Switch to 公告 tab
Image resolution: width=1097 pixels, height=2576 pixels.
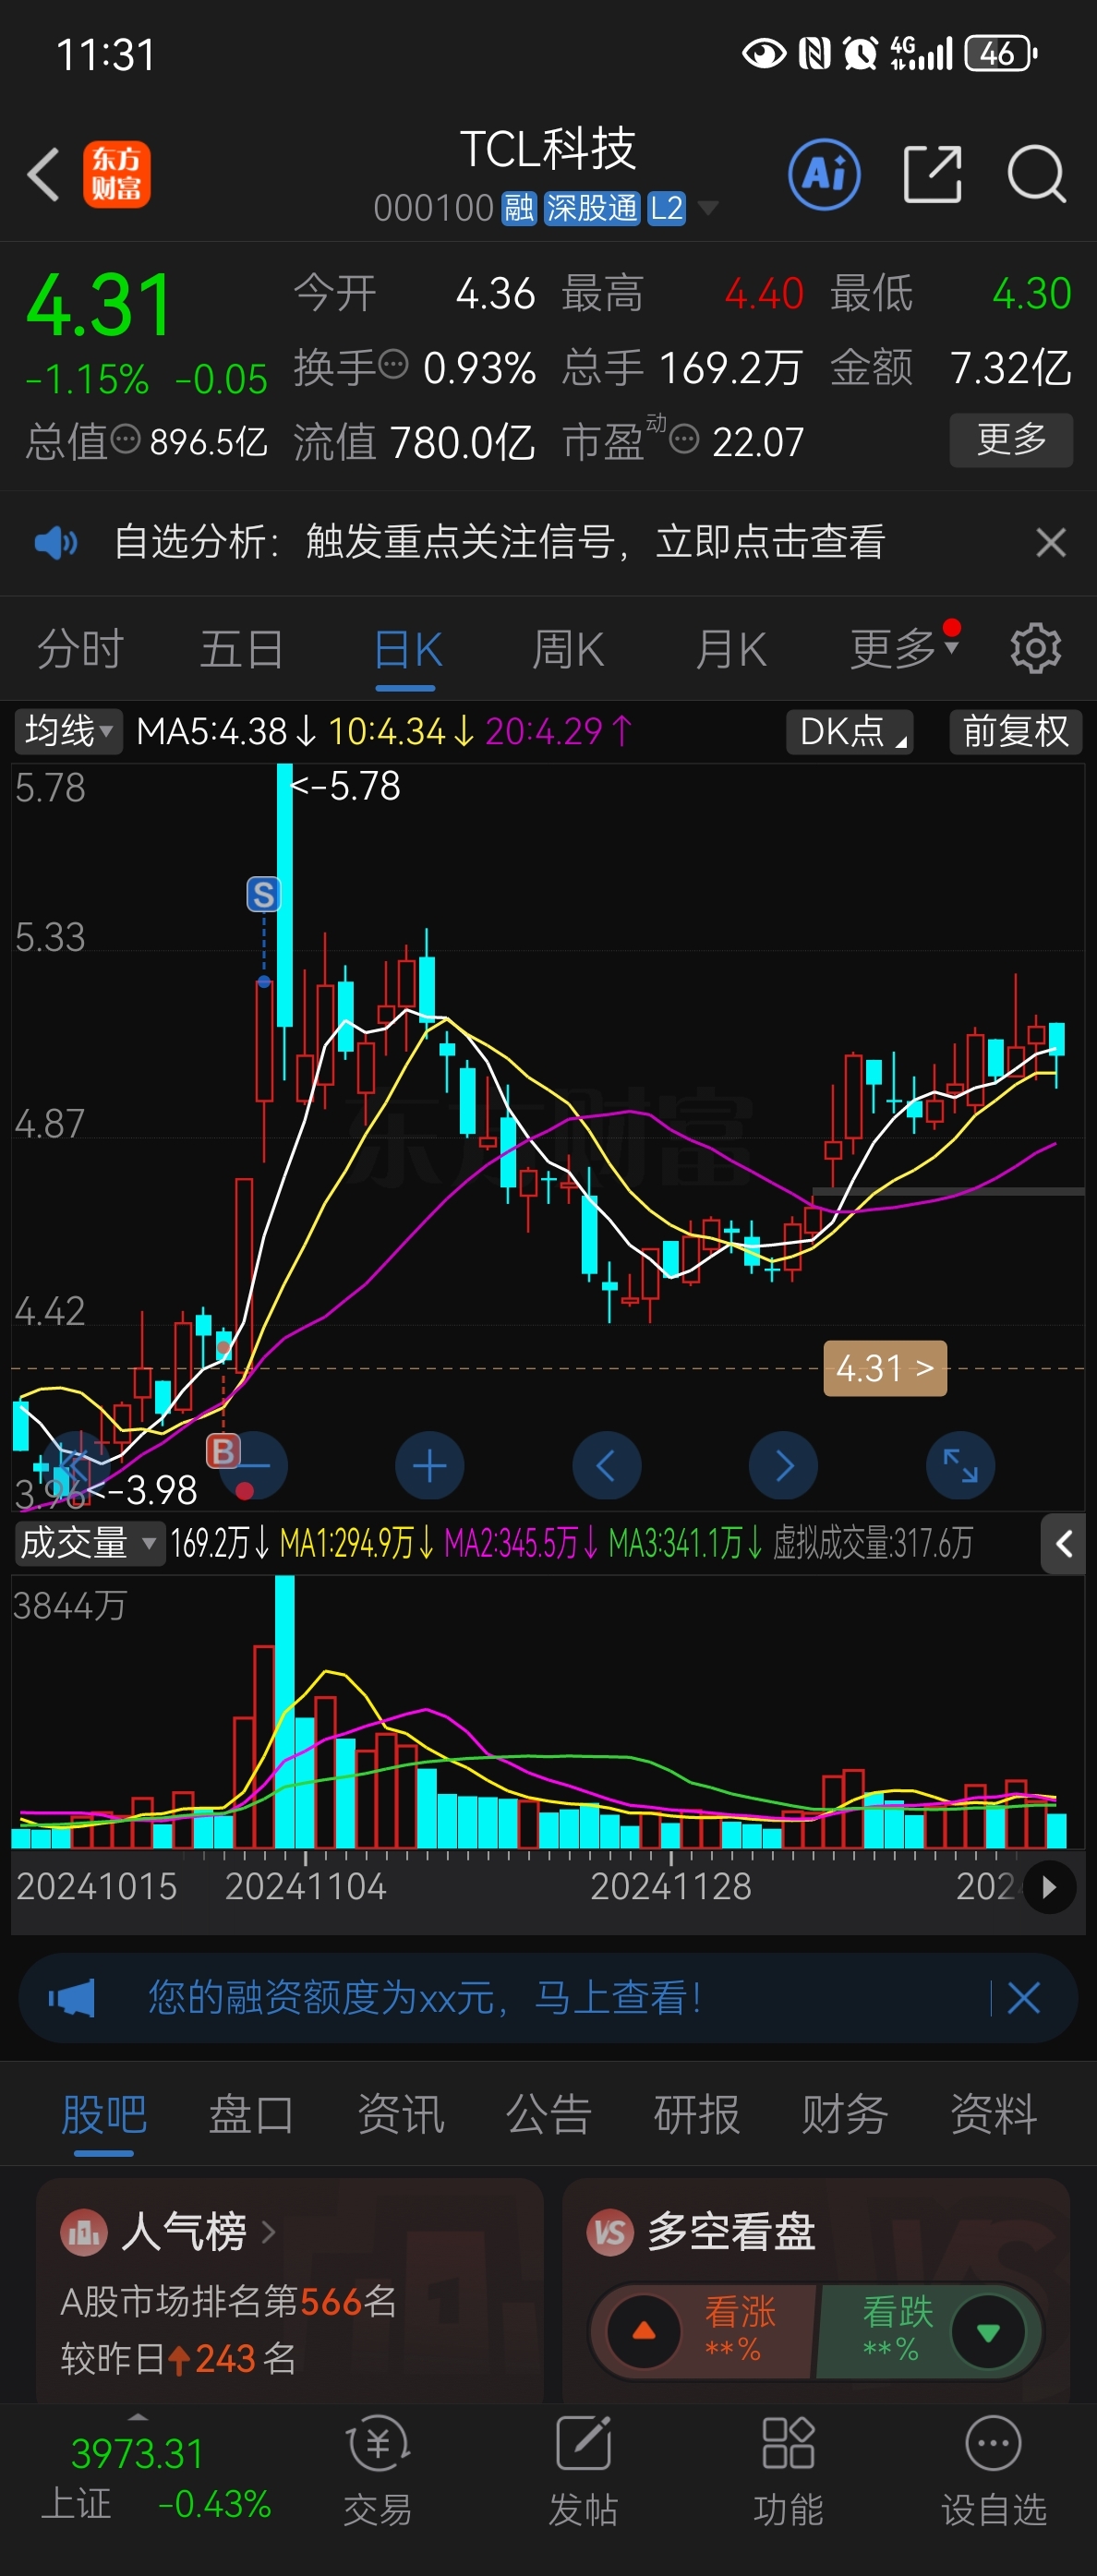coord(549,2114)
